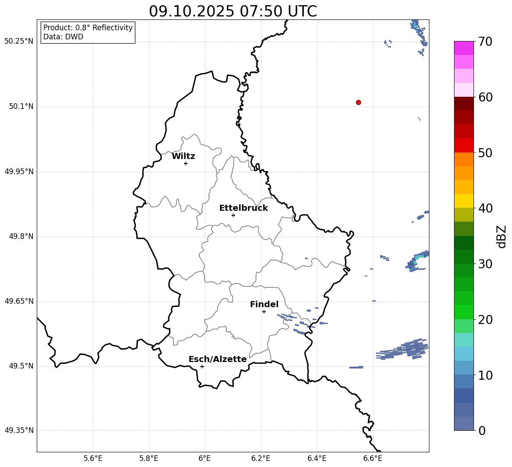This screenshot has height=467, width=512.
Task: Click the 49.5°N latitude label
Action: [x=21, y=366]
